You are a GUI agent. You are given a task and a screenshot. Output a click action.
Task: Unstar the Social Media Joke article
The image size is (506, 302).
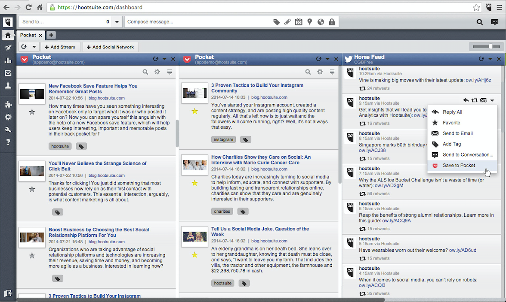click(x=194, y=255)
